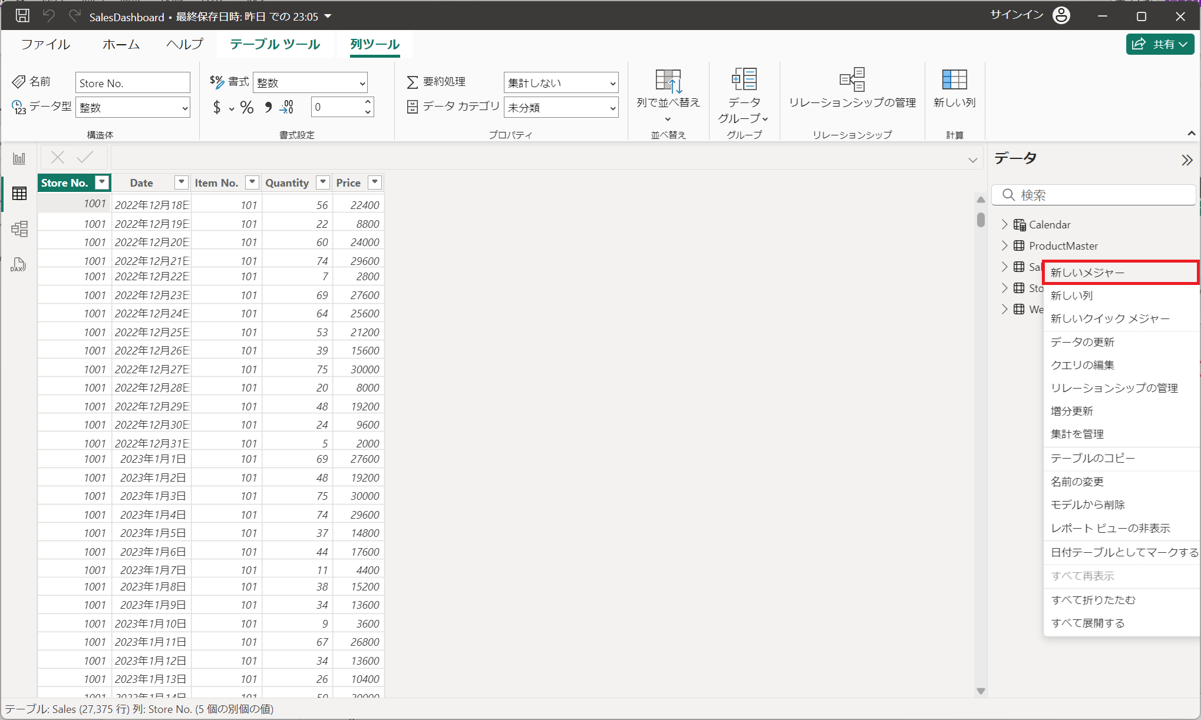Expand the ProductMaster table node

point(1005,245)
